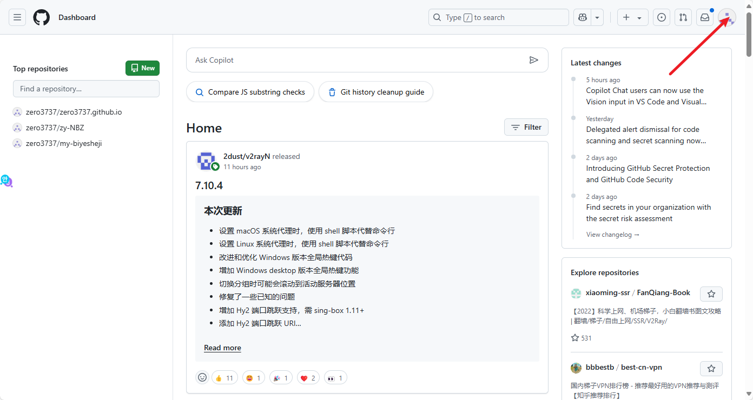Open the smiley add-reaction picker
753x400 pixels.
[x=202, y=377]
